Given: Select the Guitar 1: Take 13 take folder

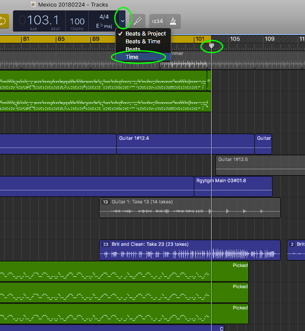Looking at the screenshot, I should click(x=190, y=208).
